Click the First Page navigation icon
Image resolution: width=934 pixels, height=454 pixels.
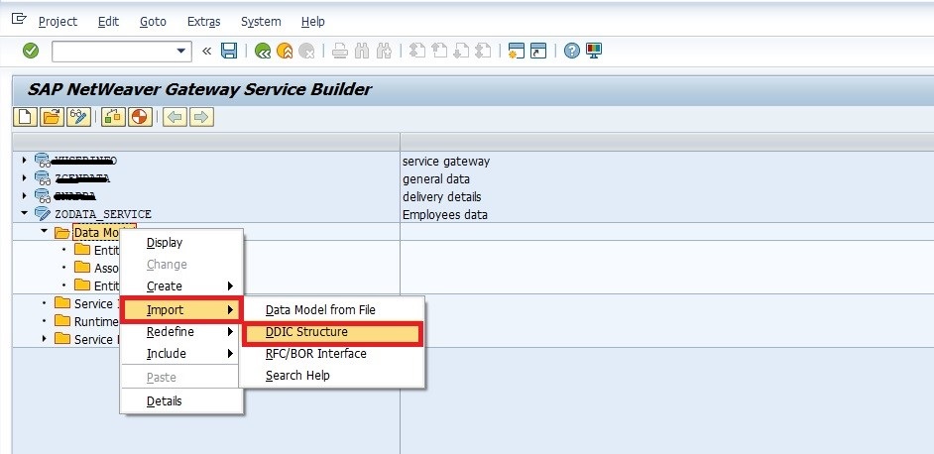pos(417,52)
